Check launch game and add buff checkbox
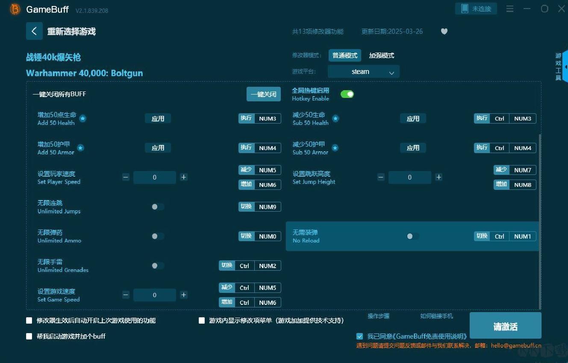 click(x=29, y=336)
